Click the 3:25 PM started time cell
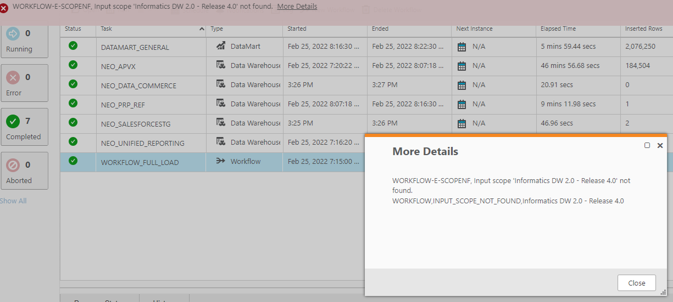 [301, 123]
